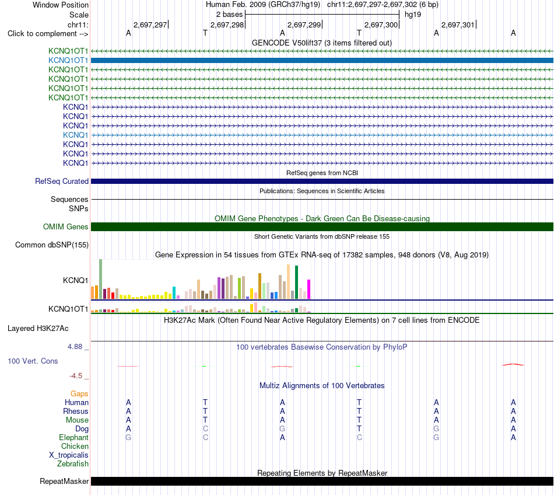Click the 2,697,297 coordinate on the ruler
The width and height of the screenshot is (554, 495).
[150, 25]
